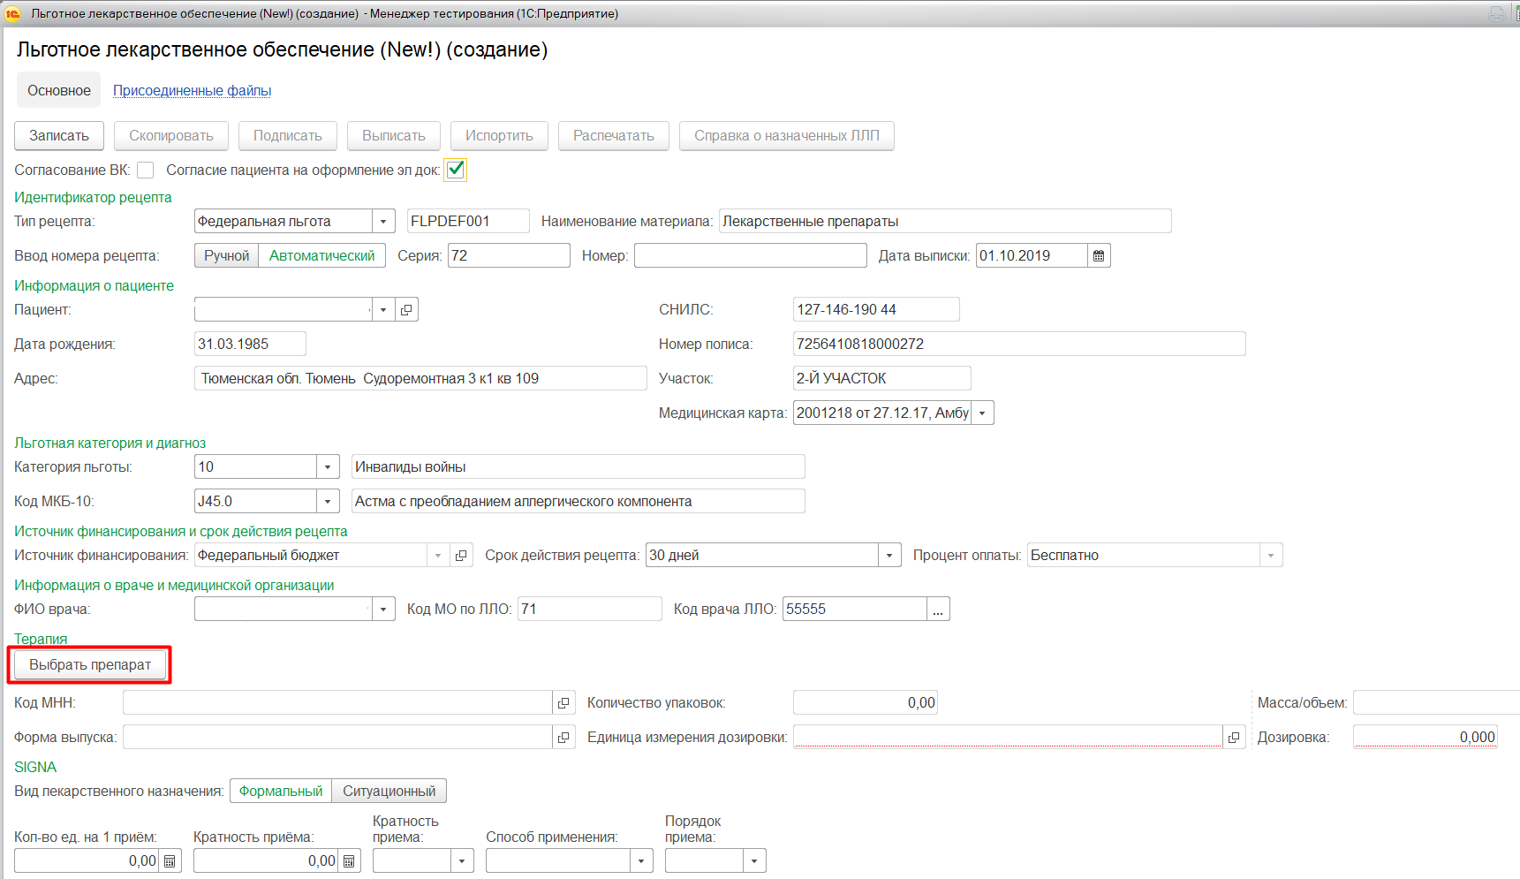Click the Распечатать button

click(x=614, y=135)
